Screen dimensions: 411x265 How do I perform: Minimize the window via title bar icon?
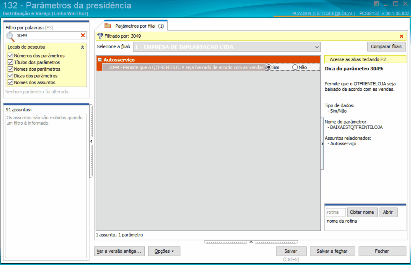click(x=385, y=5)
